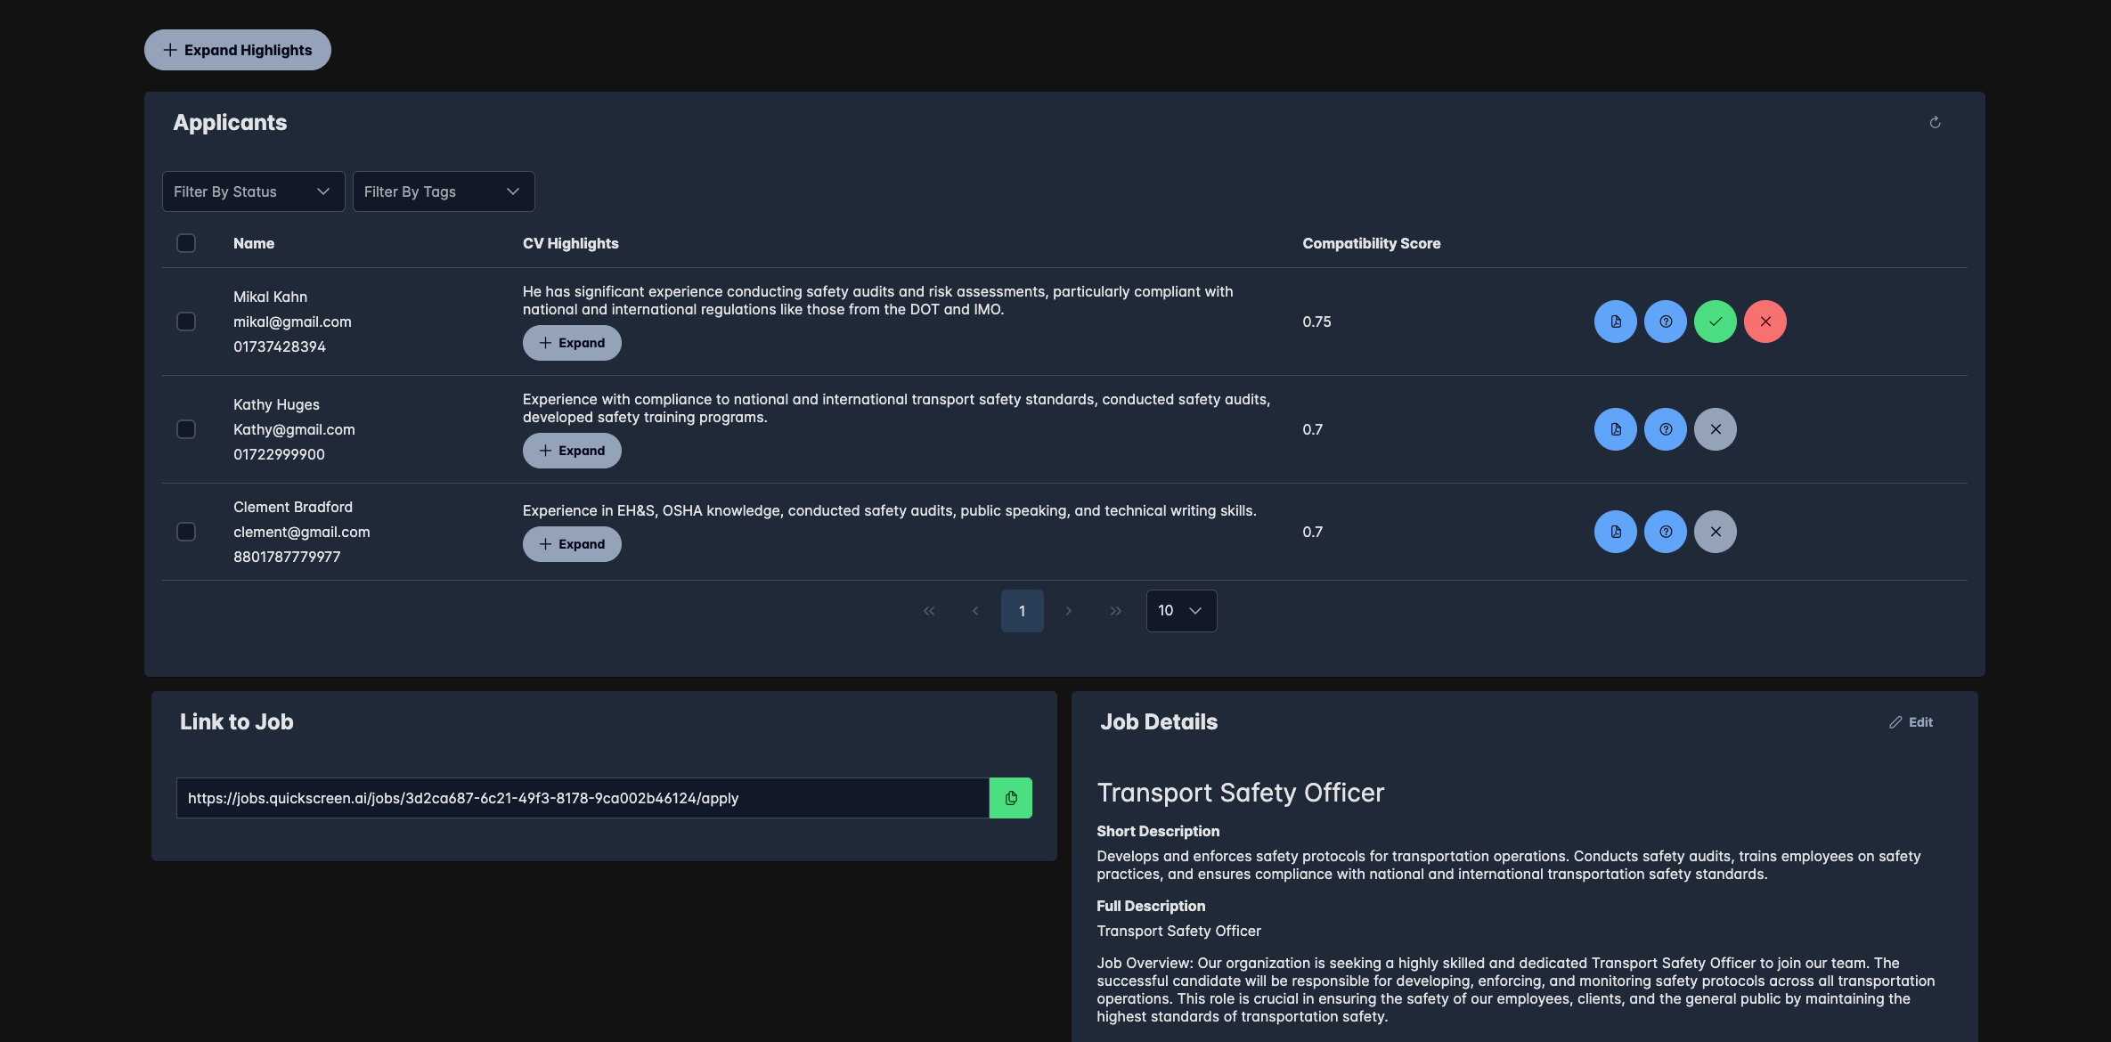This screenshot has width=2111, height=1042.
Task: Click question mark icon for Mikal Kahn
Action: (x=1665, y=322)
